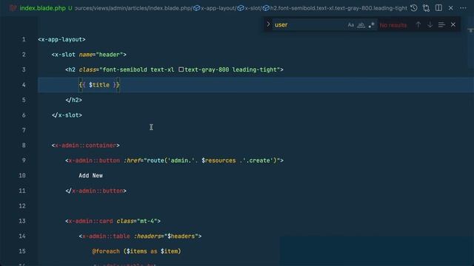Click the 'Add New' text on line 10
This screenshot has width=474, height=266.
pyautogui.click(x=90, y=176)
